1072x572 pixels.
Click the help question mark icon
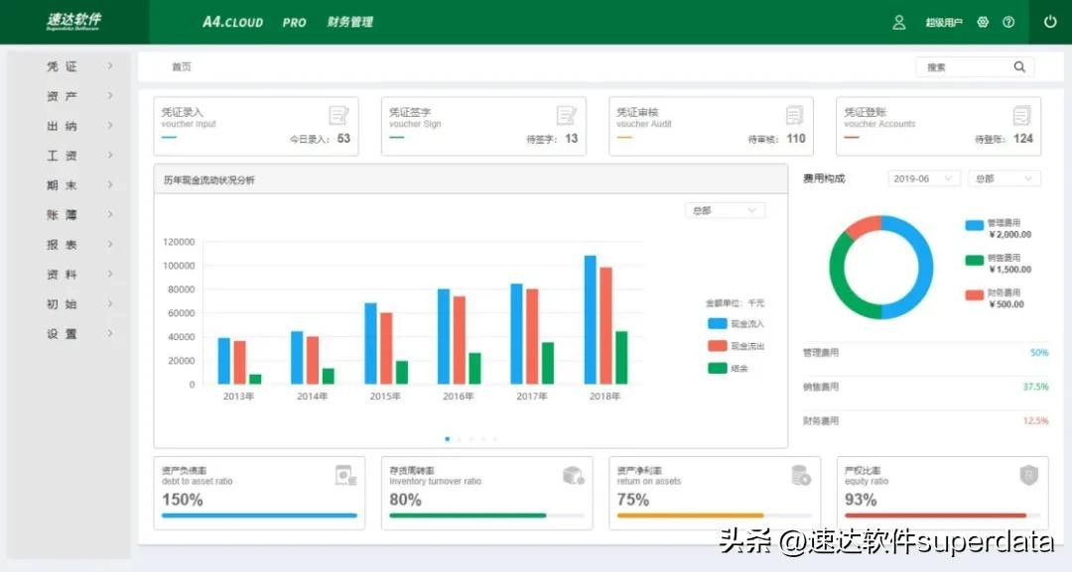(1008, 22)
